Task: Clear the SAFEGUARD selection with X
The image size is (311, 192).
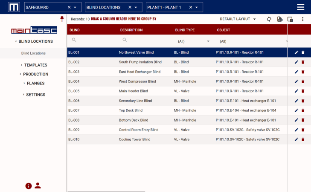Action: pyautogui.click(x=69, y=7)
